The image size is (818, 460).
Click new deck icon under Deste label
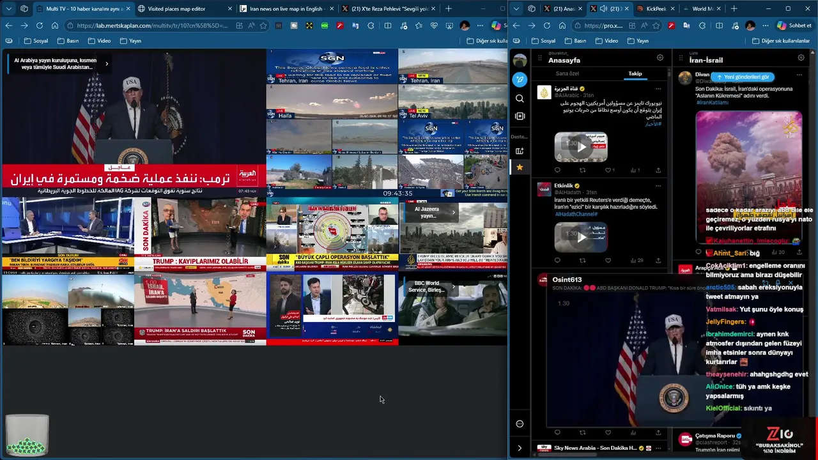tap(520, 151)
